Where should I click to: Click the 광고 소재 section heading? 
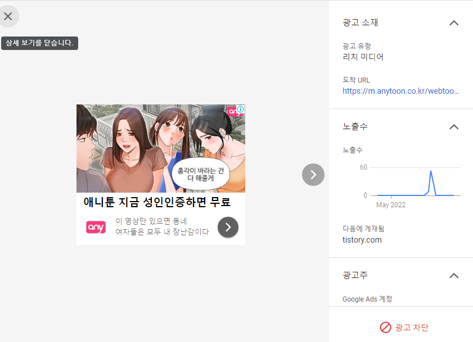[x=360, y=22]
